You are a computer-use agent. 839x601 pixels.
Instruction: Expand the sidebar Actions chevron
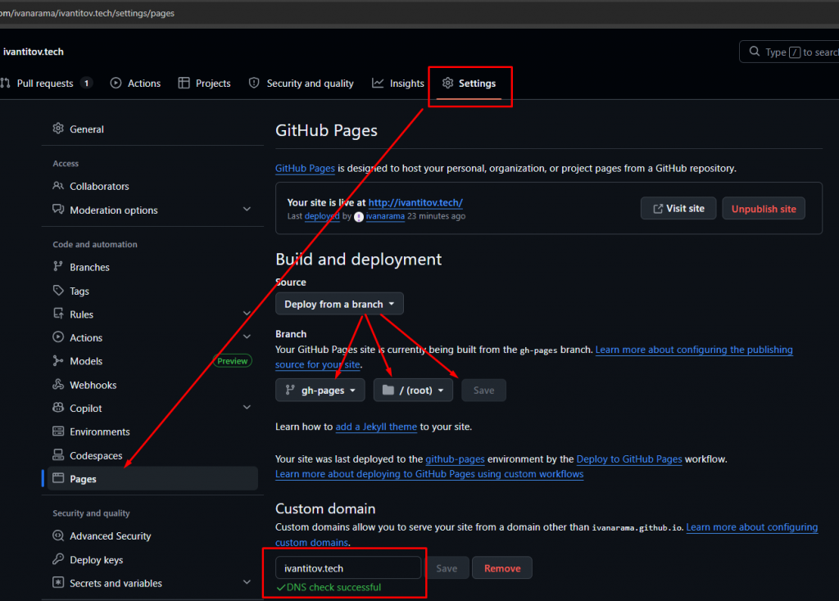pyautogui.click(x=247, y=337)
